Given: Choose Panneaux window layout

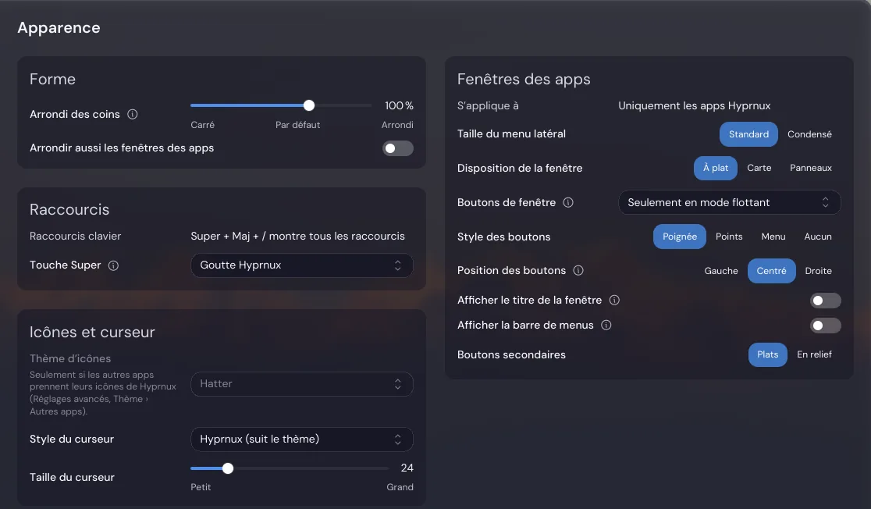Looking at the screenshot, I should [810, 168].
